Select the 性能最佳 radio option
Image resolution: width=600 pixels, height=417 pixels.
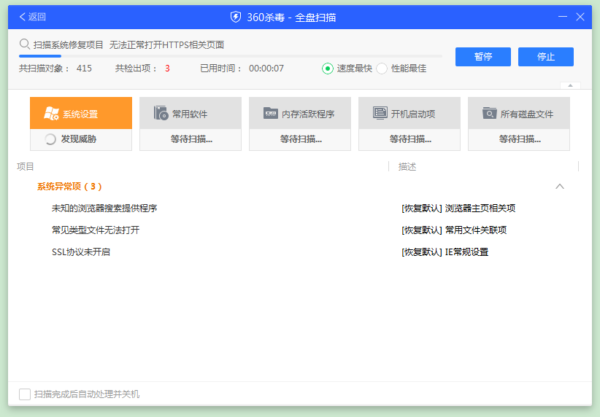(382, 69)
